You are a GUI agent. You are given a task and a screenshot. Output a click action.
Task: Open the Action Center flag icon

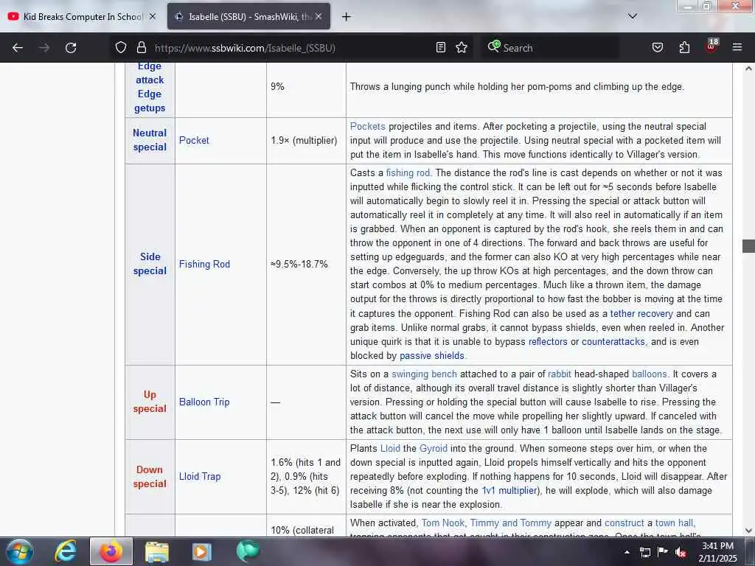click(x=663, y=552)
